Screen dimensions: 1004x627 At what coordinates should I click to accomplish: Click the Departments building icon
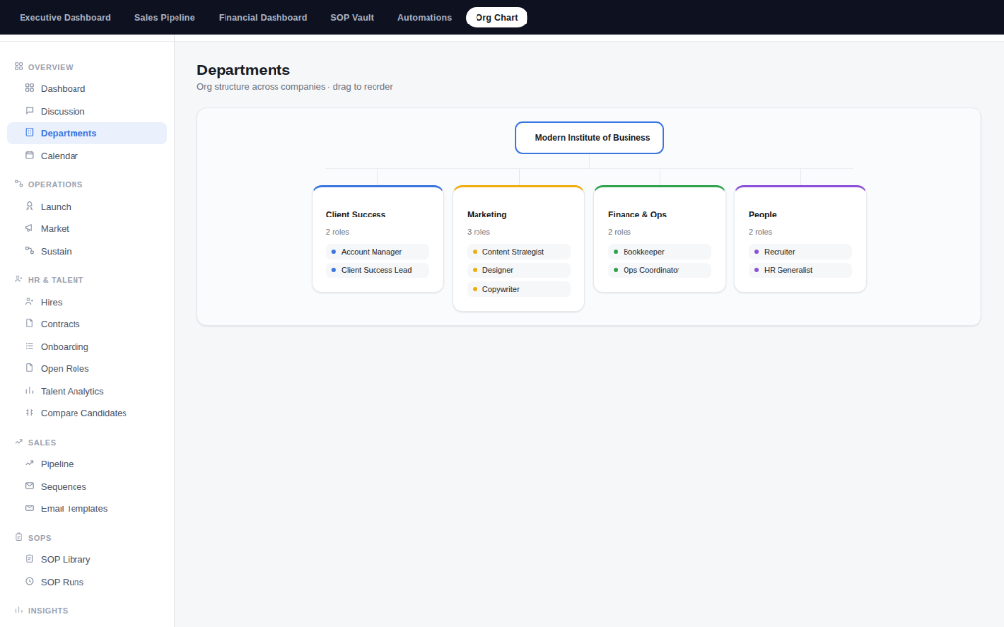(x=29, y=133)
